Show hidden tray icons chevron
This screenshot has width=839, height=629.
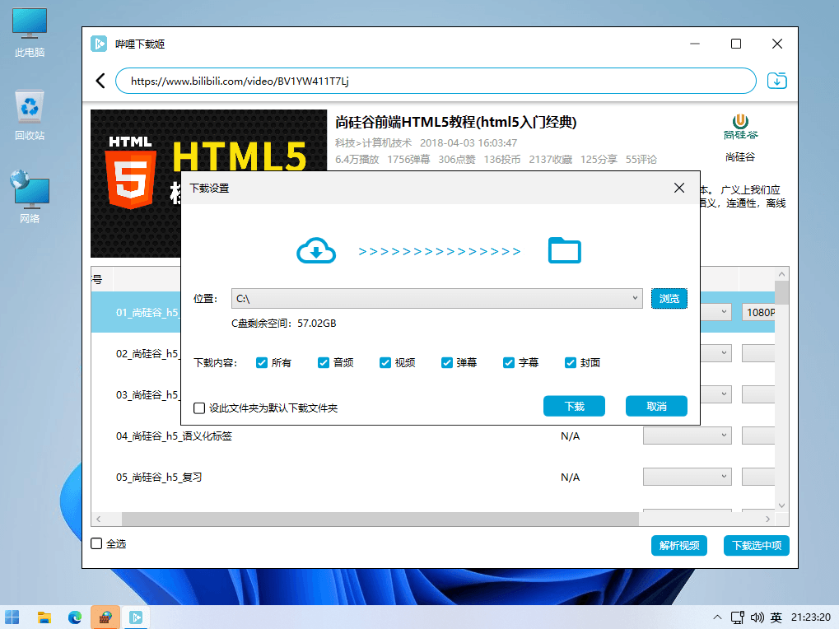(717, 617)
